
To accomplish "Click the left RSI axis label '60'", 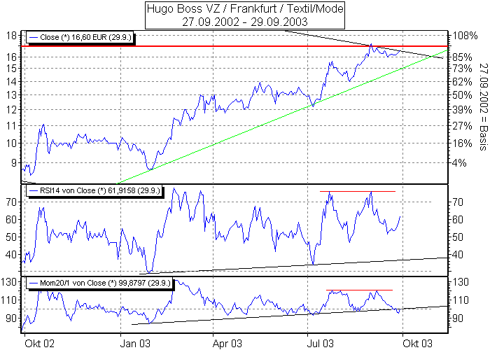I will (x=12, y=219).
